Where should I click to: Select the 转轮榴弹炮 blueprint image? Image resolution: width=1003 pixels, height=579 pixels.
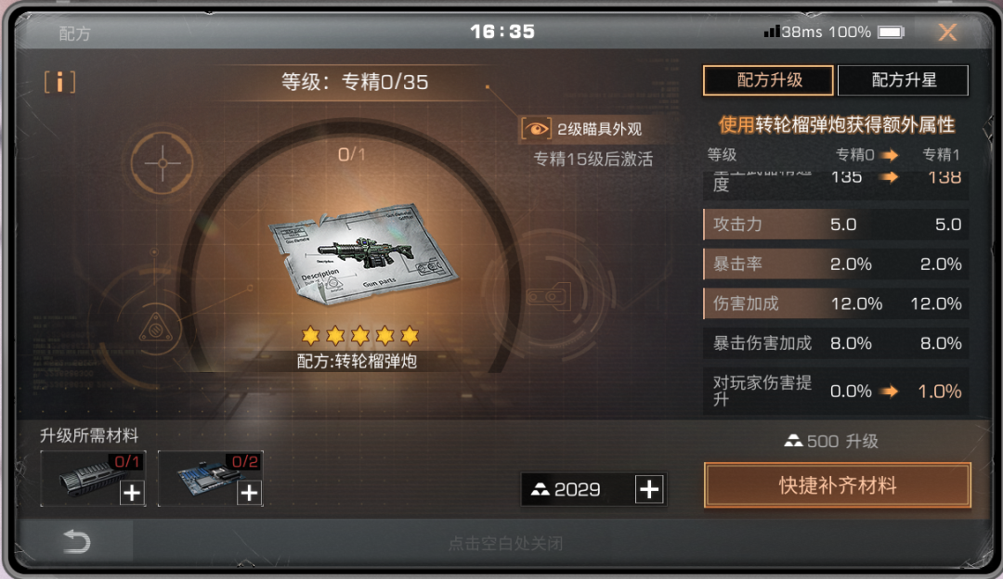point(363,254)
